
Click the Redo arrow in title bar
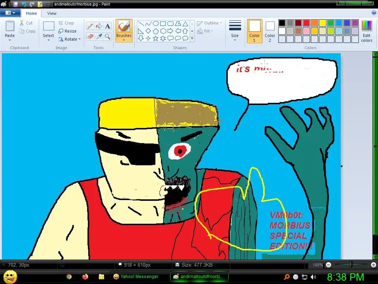(x=32, y=4)
